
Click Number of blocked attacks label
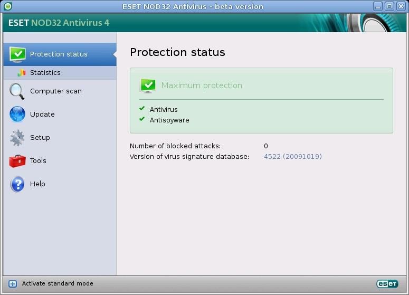(x=175, y=146)
